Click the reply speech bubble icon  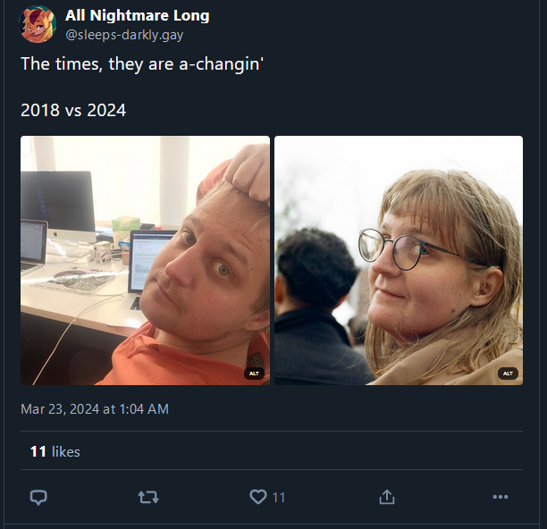[38, 497]
